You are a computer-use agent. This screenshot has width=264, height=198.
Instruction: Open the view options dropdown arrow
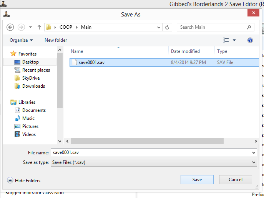click(234, 40)
